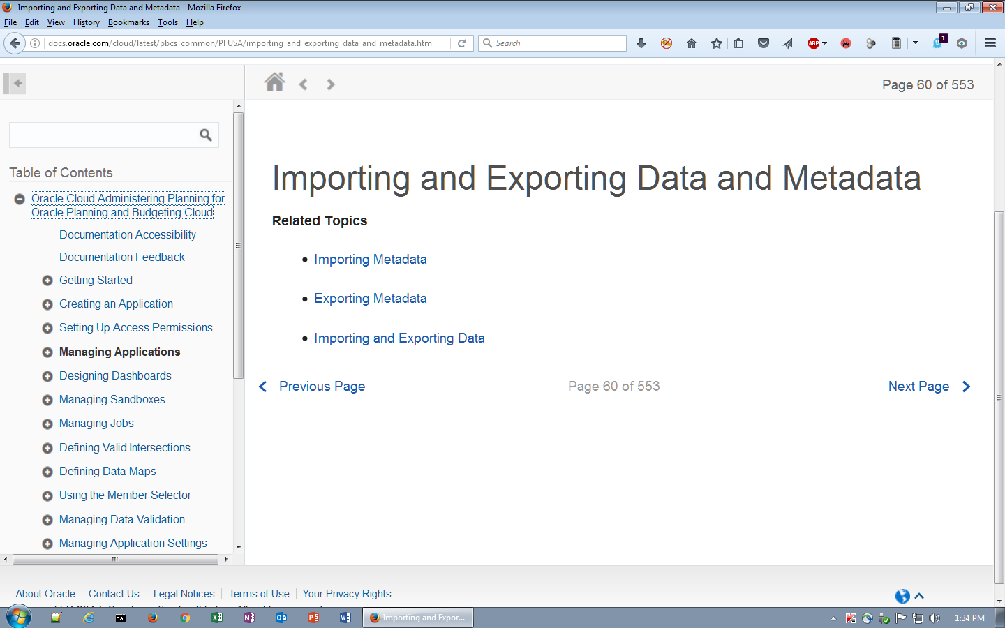Click the Firefox back arrow button
This screenshot has height=628, width=1005.
coord(15,43)
